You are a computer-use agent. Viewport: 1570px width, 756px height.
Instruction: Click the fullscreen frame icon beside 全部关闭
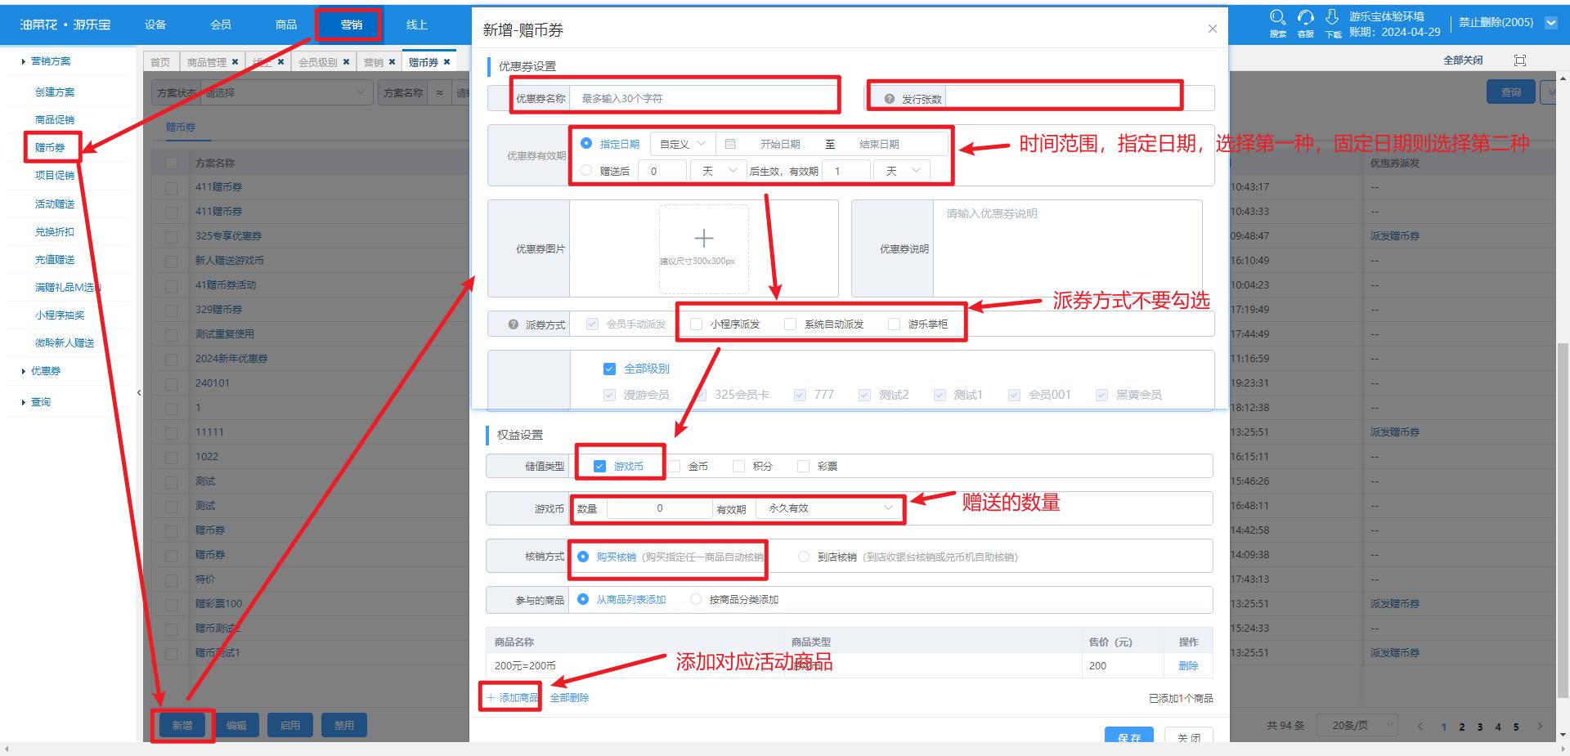[1520, 60]
